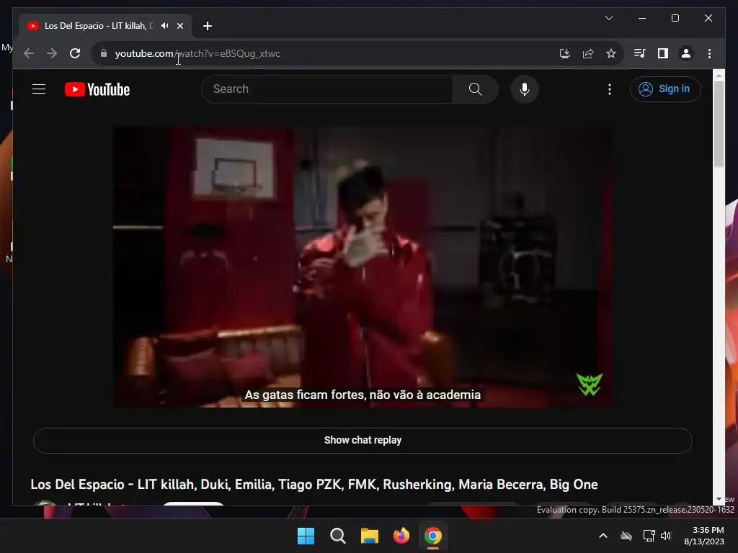The height and width of the screenshot is (553, 738).
Task: Expand the system tray hidden icons chevron
Action: [x=603, y=536]
